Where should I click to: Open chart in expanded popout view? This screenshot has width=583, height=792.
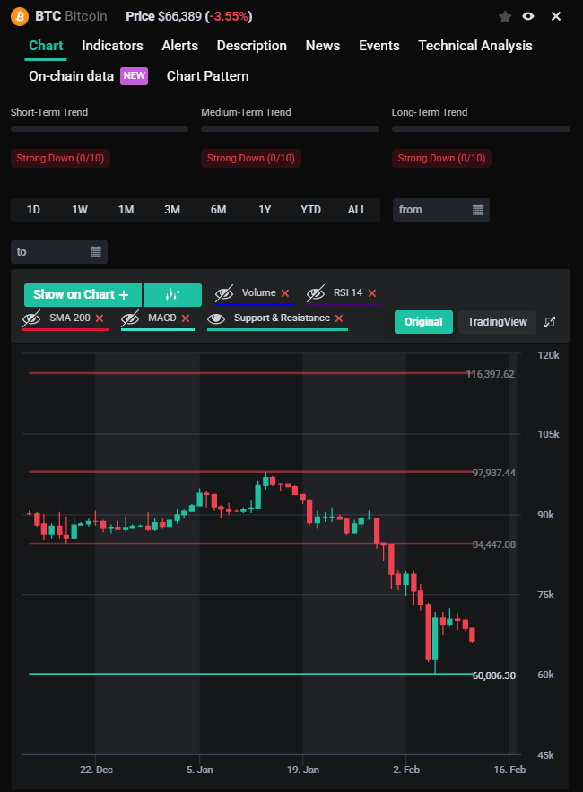[x=551, y=322]
